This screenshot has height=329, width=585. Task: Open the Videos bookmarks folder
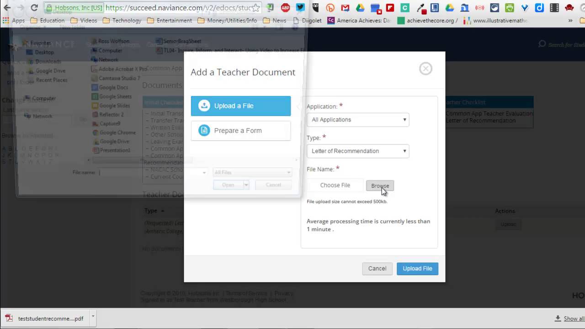tap(84, 21)
